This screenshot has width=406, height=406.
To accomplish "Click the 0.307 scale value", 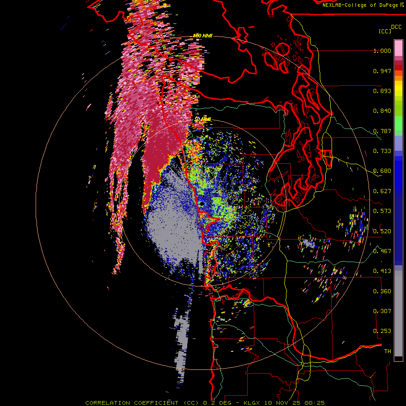I will 382,311.
